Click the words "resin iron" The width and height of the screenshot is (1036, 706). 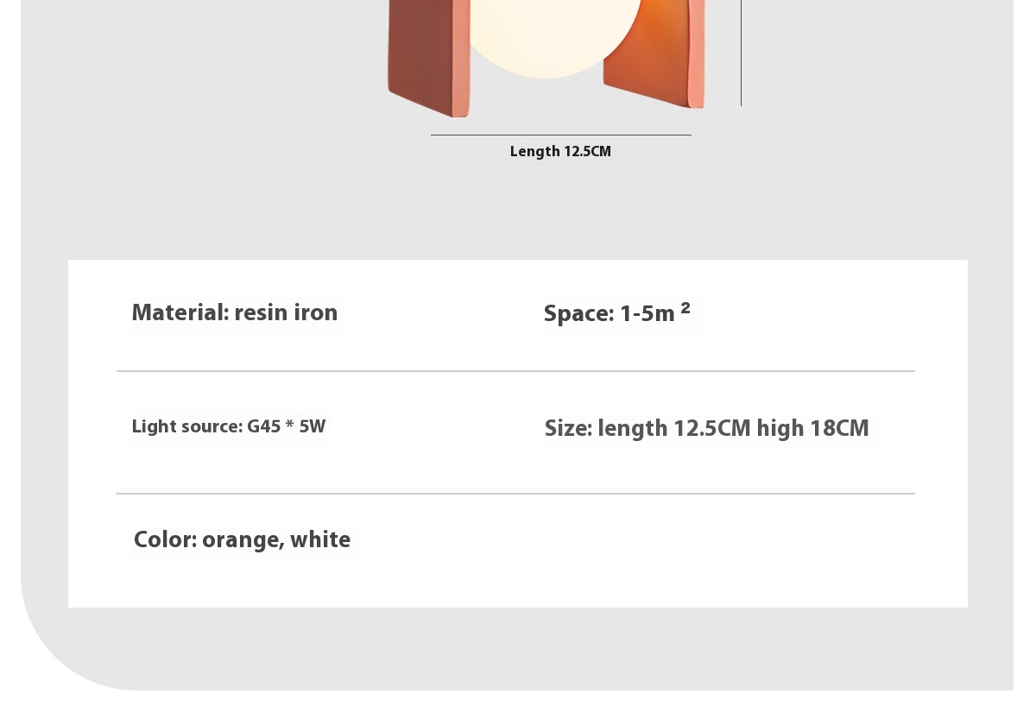[x=286, y=313]
